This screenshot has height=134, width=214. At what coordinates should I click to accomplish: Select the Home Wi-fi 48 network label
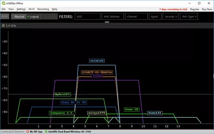[x=74, y=102]
